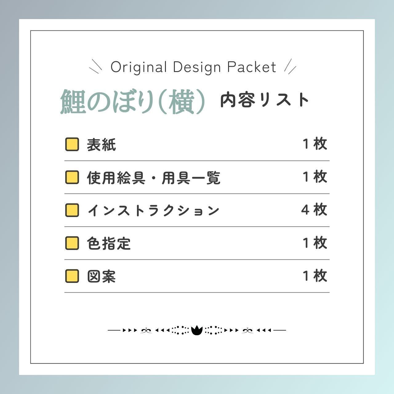Check the yellow box beside 表紙
This screenshot has height=394, width=394.
tap(72, 144)
